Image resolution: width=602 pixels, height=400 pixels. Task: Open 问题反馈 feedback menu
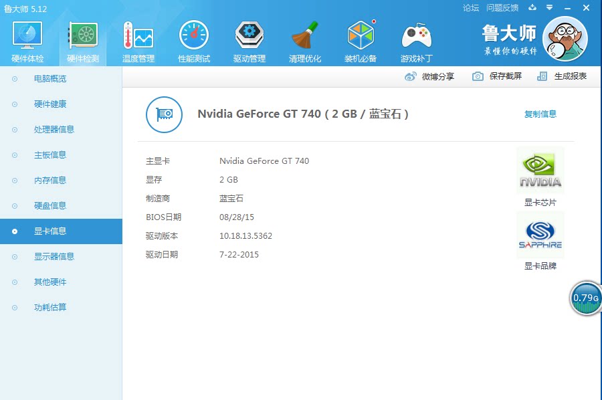pos(503,7)
